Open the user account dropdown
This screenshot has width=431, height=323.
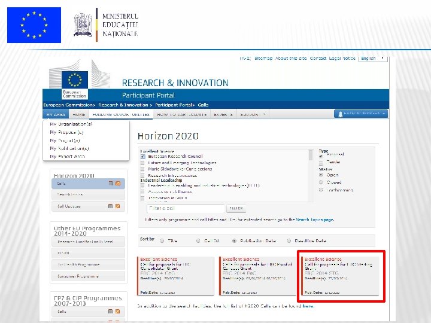click(x=361, y=114)
